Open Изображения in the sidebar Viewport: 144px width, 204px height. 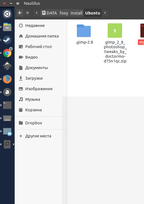[41, 89]
